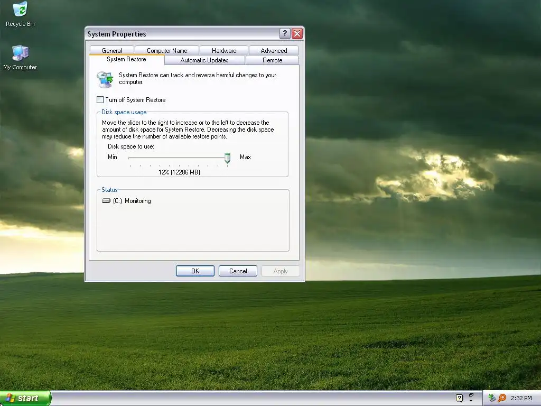Click the greyed-out Apply button
The width and height of the screenshot is (541, 406).
click(x=281, y=271)
